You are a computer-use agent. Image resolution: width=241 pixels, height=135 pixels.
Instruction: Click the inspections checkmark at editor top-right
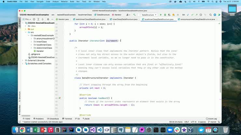219,24
